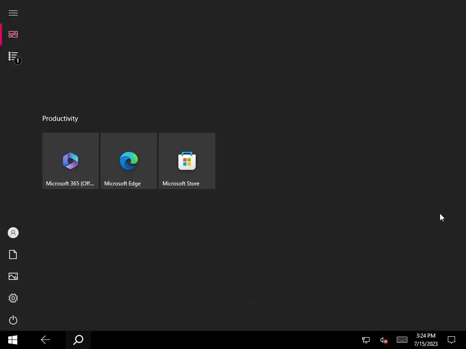Open the Microsoft Store tile
Screen dimensions: 466x349
pos(187,160)
